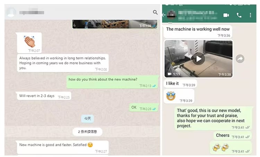Click the star-eyes emoji message
This screenshot has width=260, height=157.
tap(179, 96)
